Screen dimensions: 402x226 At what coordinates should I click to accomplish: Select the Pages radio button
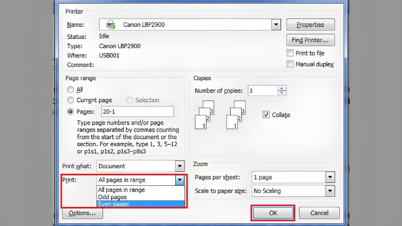click(x=70, y=111)
